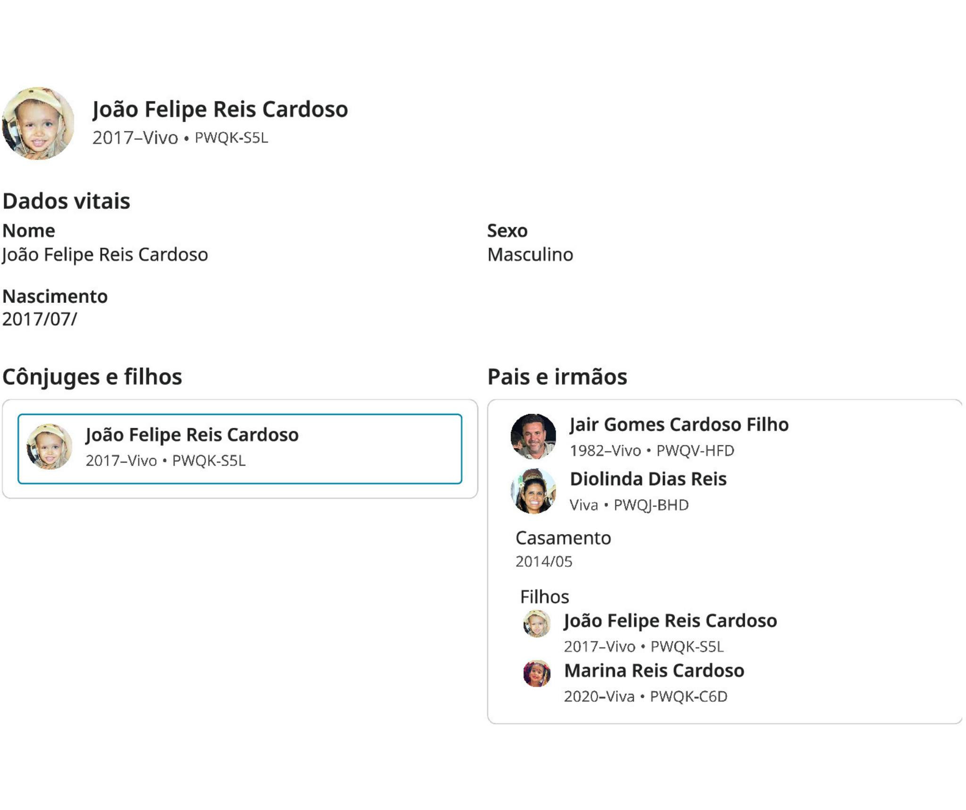This screenshot has height=810, width=966.
Task: Click Jair Gomes Cardoso Filho's portrait
Action: pyautogui.click(x=533, y=436)
